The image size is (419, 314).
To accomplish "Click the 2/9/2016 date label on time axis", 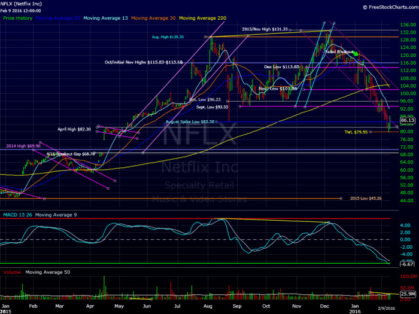I will coord(386,308).
